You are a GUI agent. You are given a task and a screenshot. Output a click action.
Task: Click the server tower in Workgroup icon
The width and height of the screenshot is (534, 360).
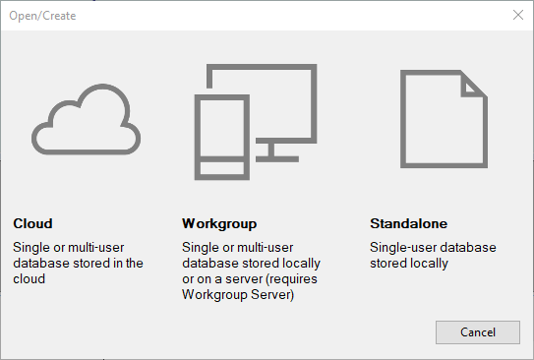click(222, 138)
